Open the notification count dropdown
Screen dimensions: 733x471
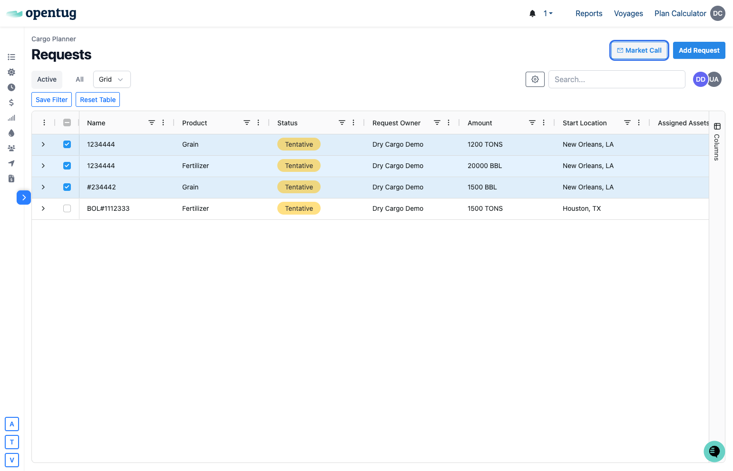(548, 14)
